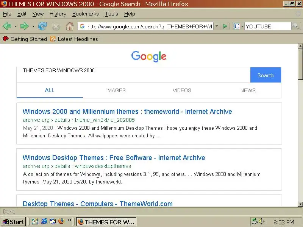Viewport: 303px width, 227px height.
Task: Click the Google logo on the page
Action: [x=149, y=56]
